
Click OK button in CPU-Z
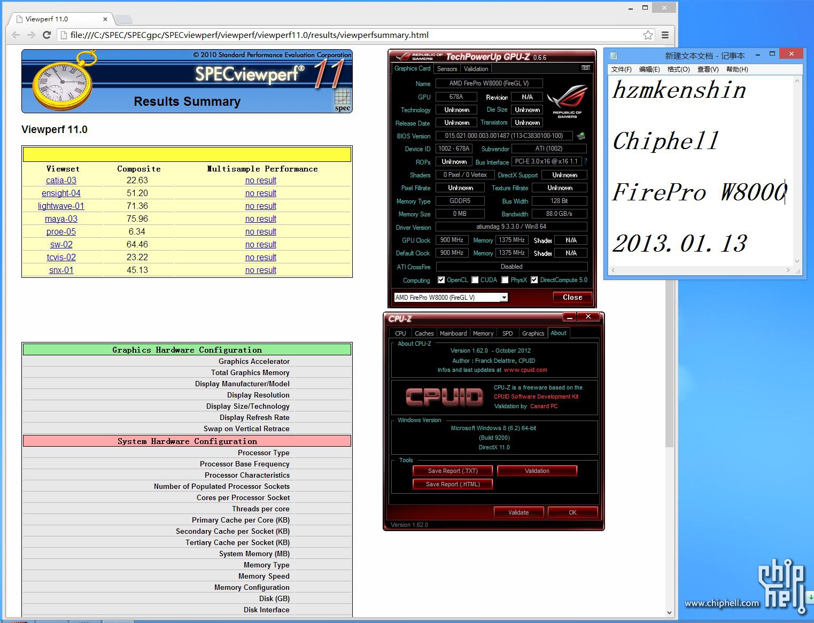coord(572,512)
